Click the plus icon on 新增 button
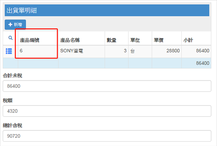Viewport: 217px width, 146px height. 10,25
